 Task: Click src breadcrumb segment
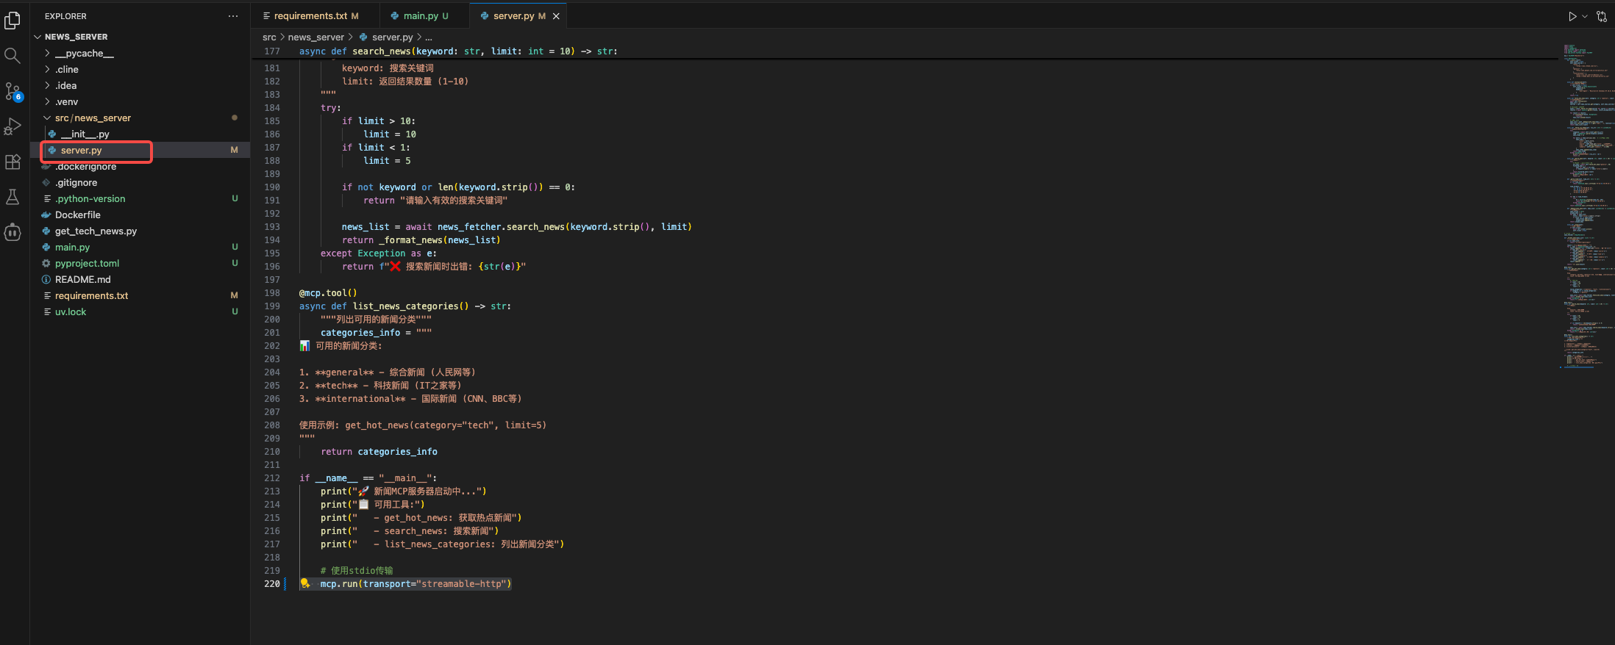(x=269, y=37)
